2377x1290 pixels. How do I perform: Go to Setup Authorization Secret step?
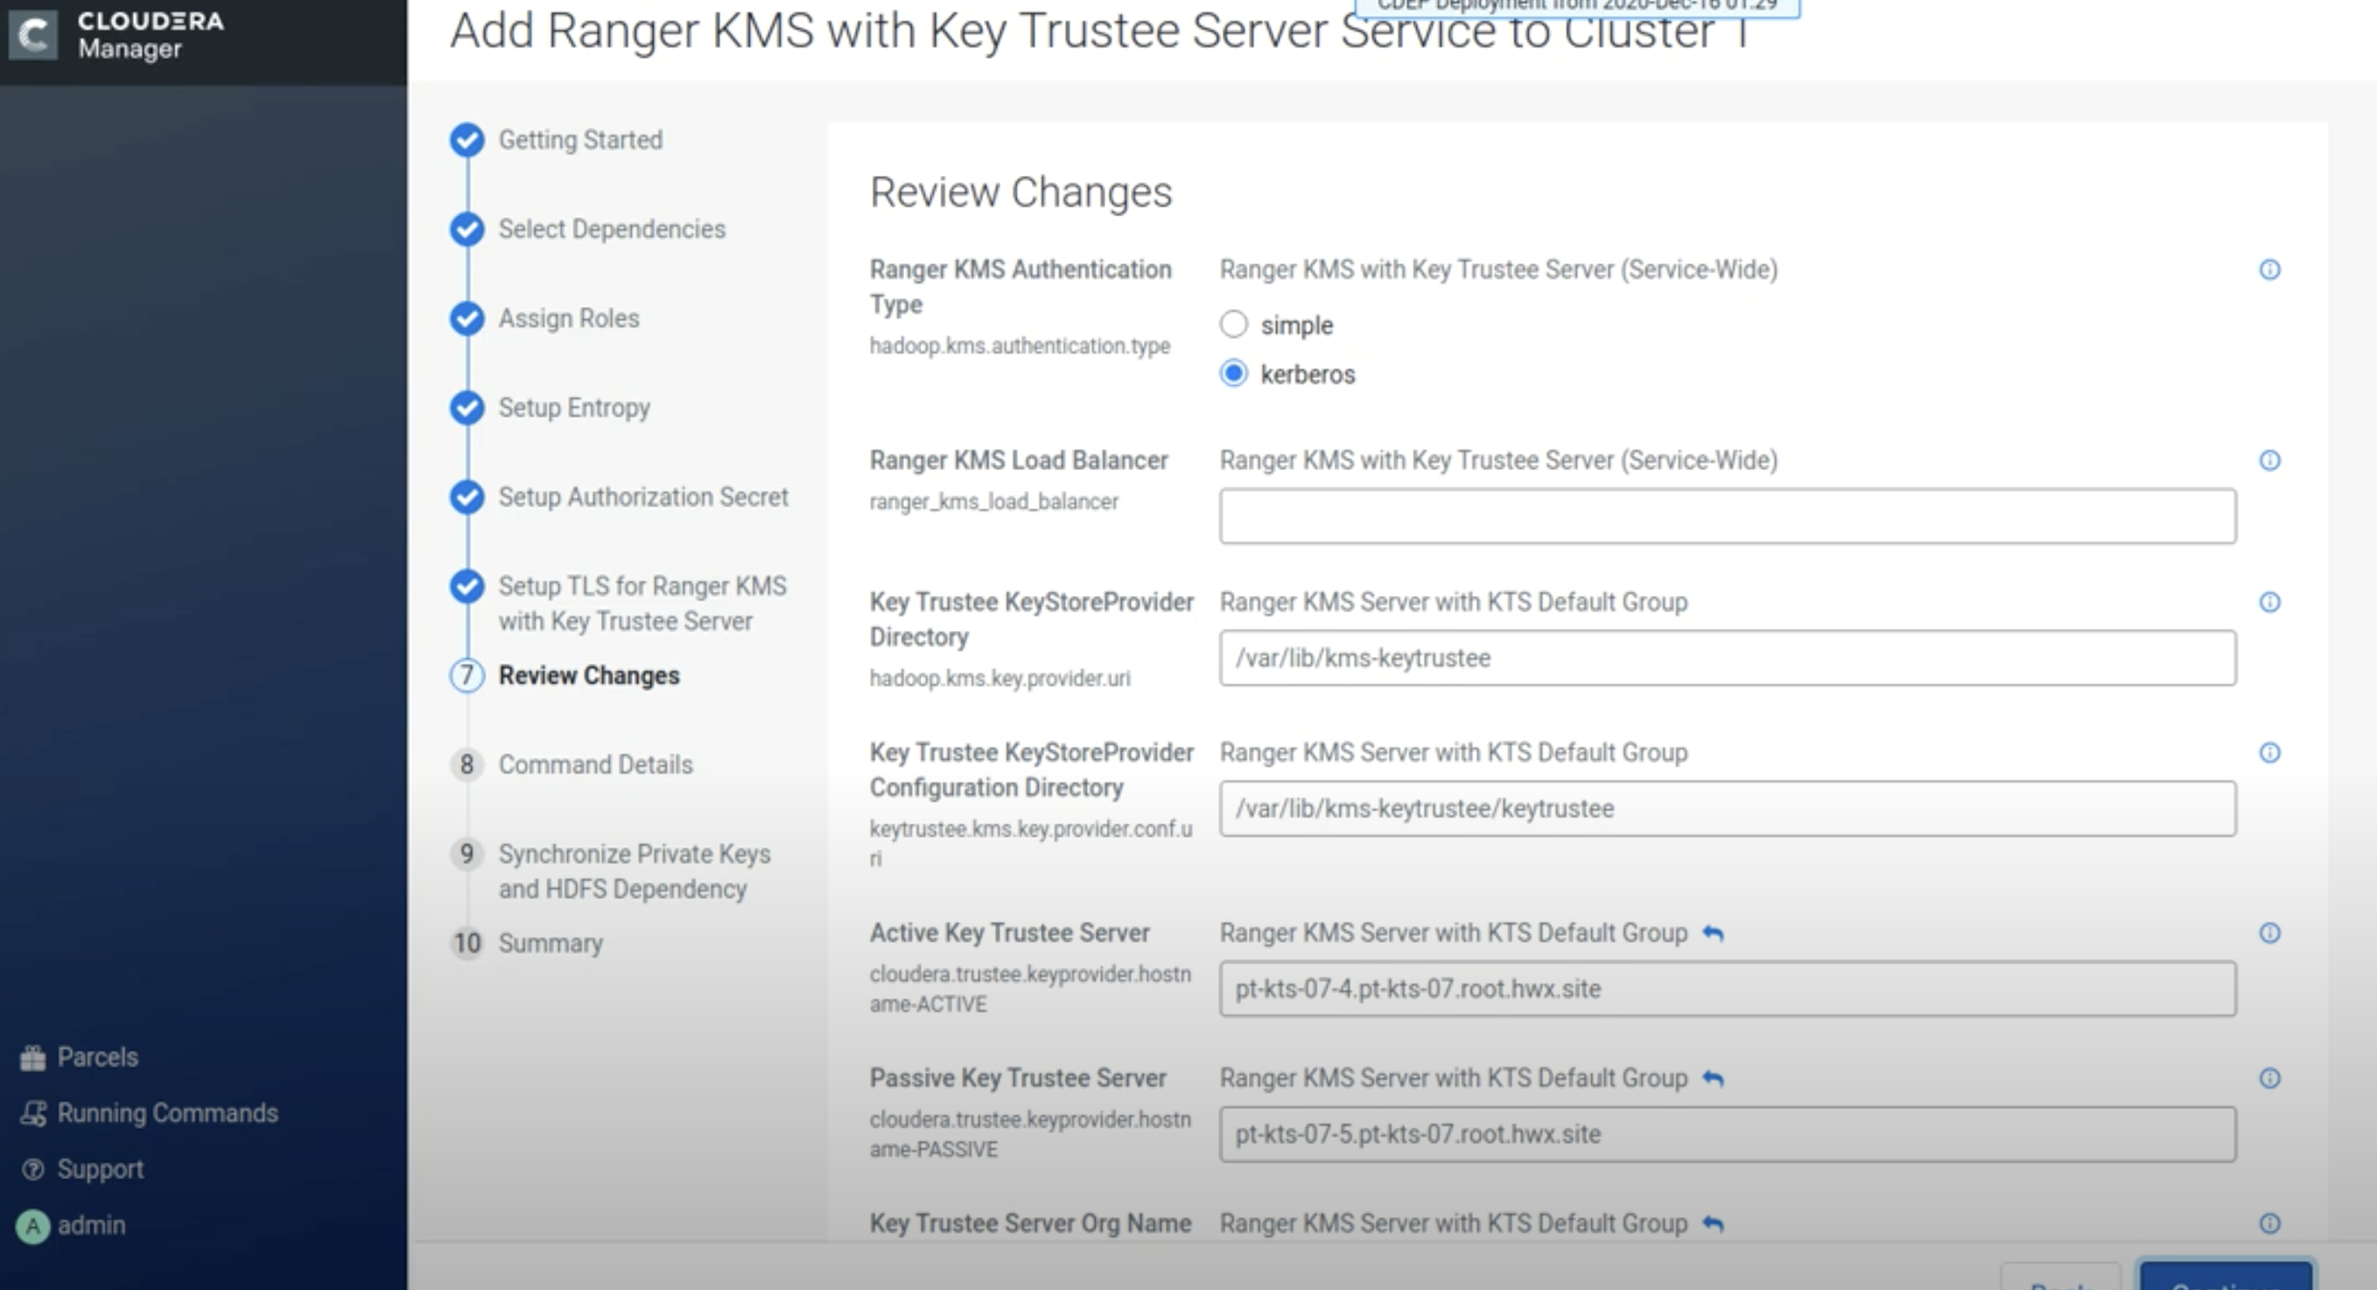click(x=643, y=496)
